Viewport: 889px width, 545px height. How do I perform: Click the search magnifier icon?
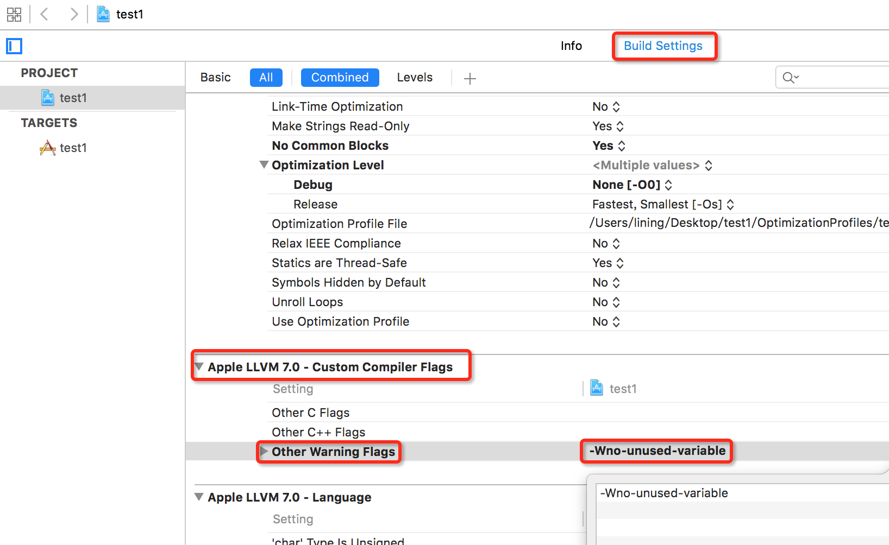790,78
